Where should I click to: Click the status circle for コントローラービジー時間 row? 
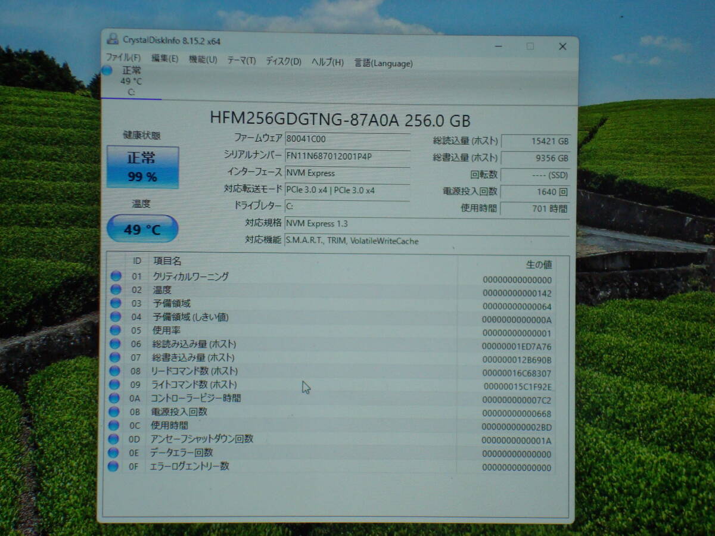[114, 398]
